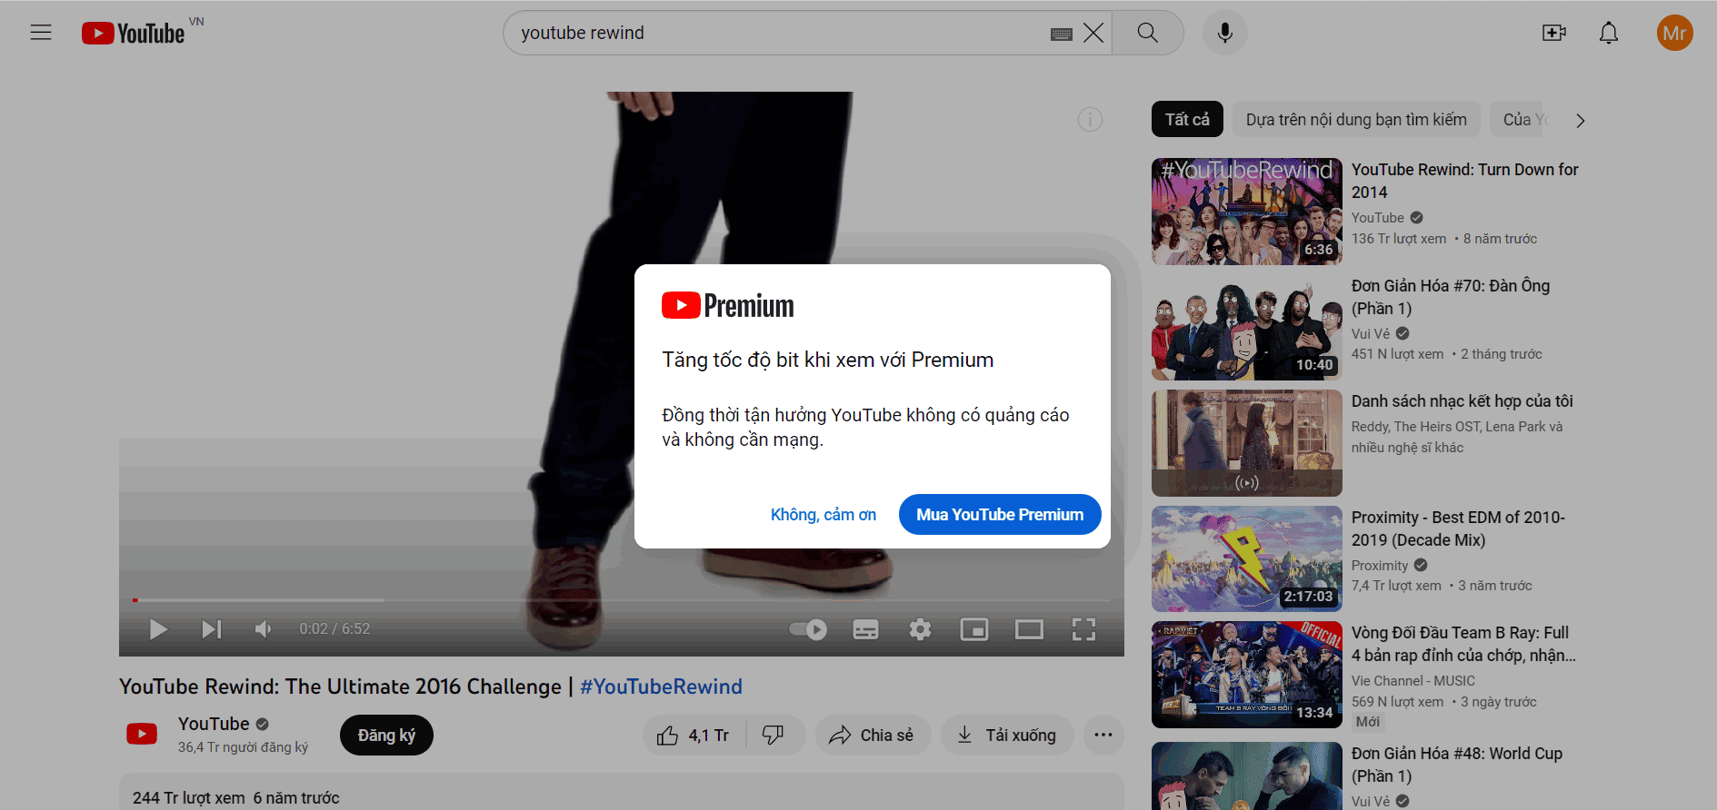Open the Create video menu
This screenshot has height=810, width=1717.
click(x=1554, y=33)
